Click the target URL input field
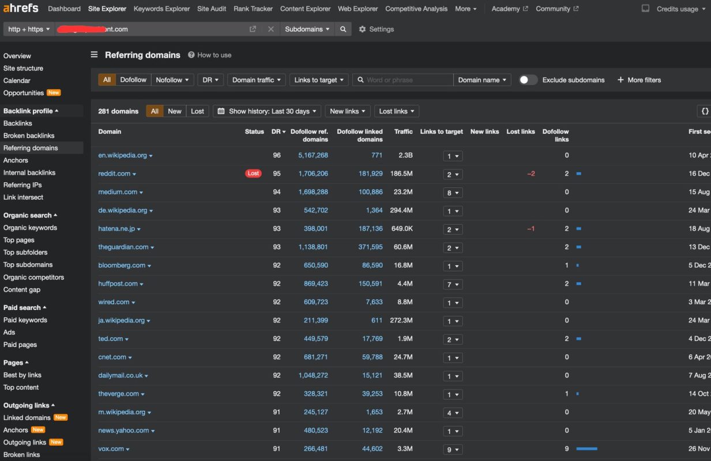 click(x=151, y=29)
